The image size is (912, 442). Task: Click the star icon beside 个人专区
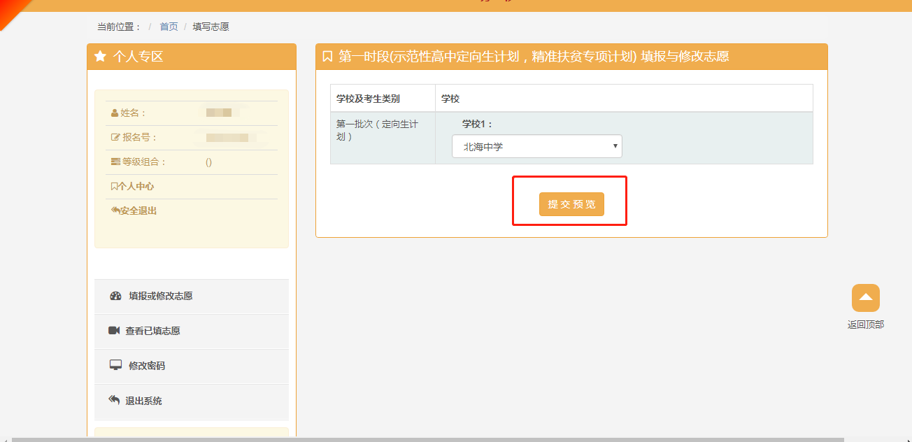pyautogui.click(x=101, y=57)
